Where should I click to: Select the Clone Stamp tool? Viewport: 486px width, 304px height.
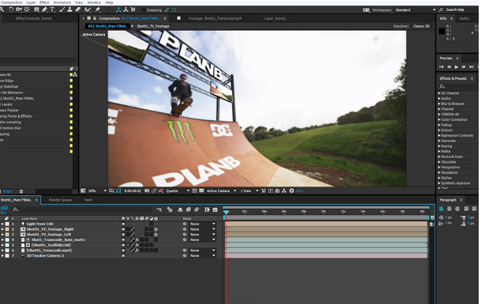(69, 10)
